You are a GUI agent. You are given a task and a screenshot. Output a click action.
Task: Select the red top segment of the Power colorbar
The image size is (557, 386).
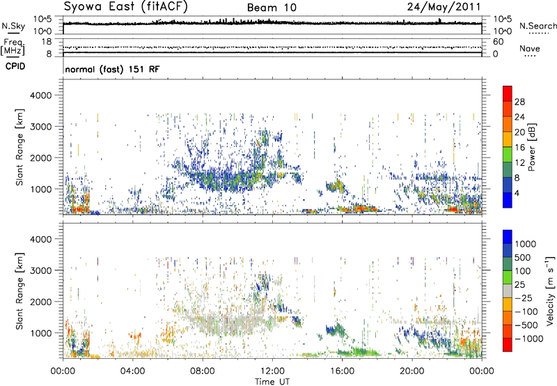(508, 93)
